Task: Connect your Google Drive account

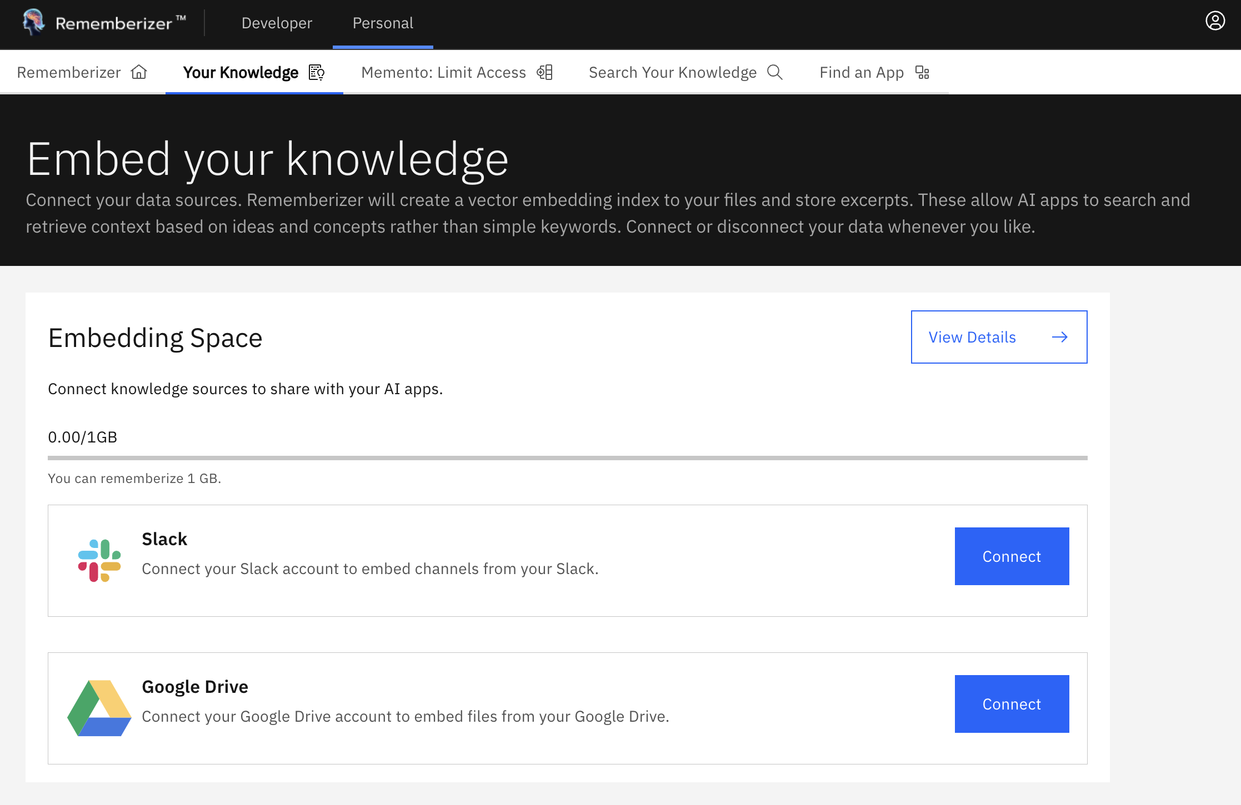Action: [x=1011, y=703]
